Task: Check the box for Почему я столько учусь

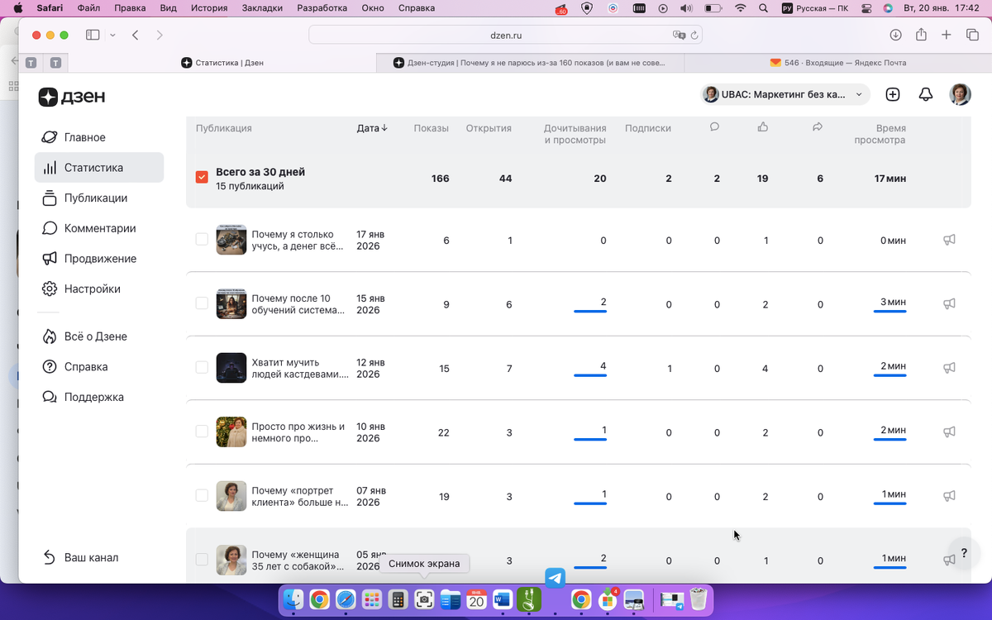Action: pos(202,240)
